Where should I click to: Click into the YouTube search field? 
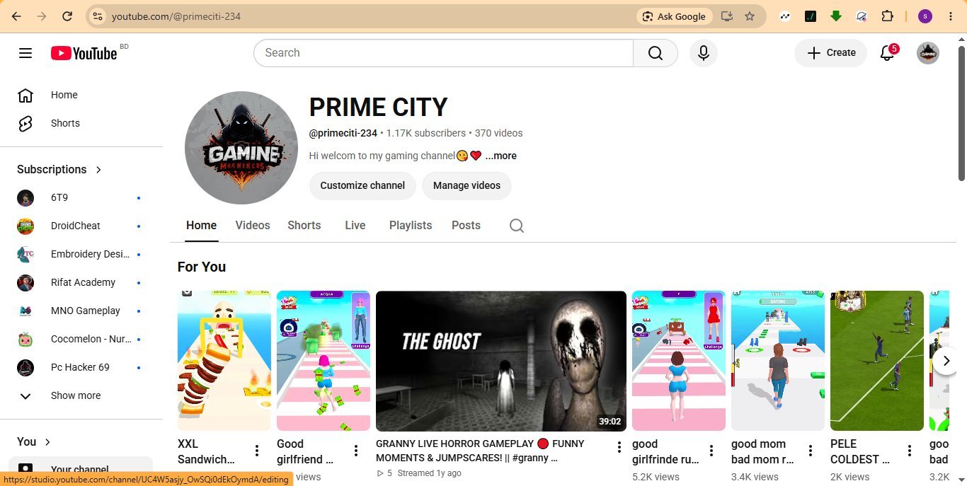[x=443, y=53]
